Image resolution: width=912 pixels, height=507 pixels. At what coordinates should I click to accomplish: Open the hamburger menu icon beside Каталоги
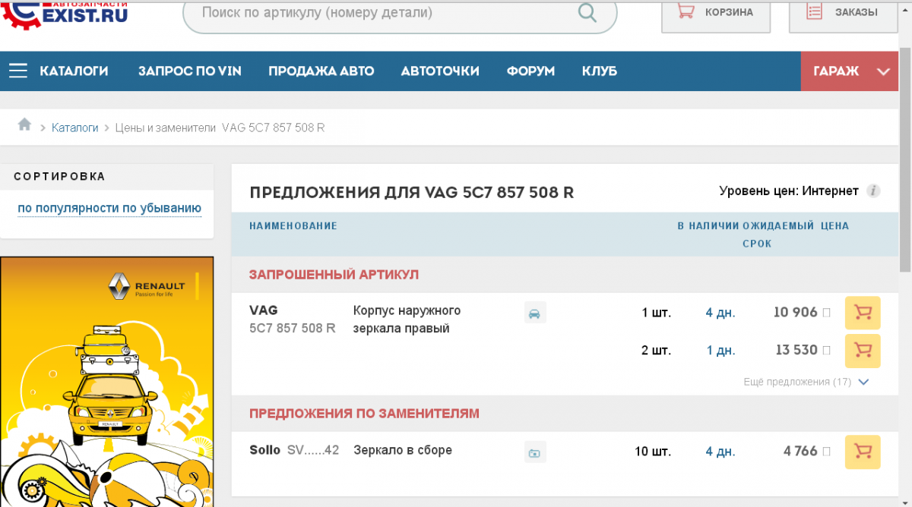(18, 71)
